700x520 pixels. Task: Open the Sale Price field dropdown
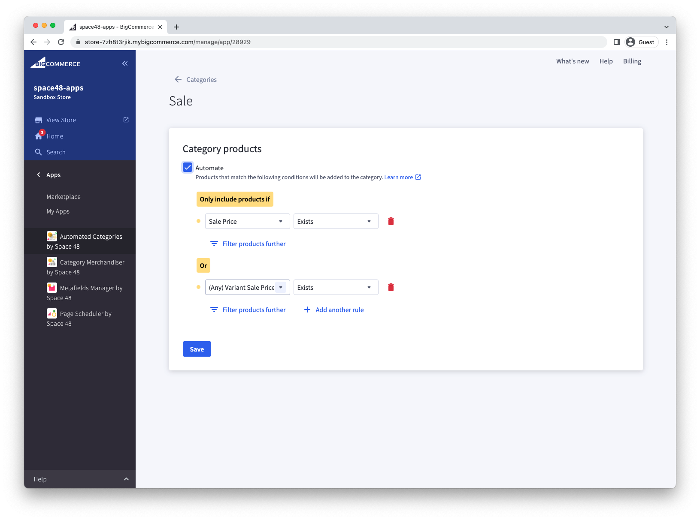(248, 221)
